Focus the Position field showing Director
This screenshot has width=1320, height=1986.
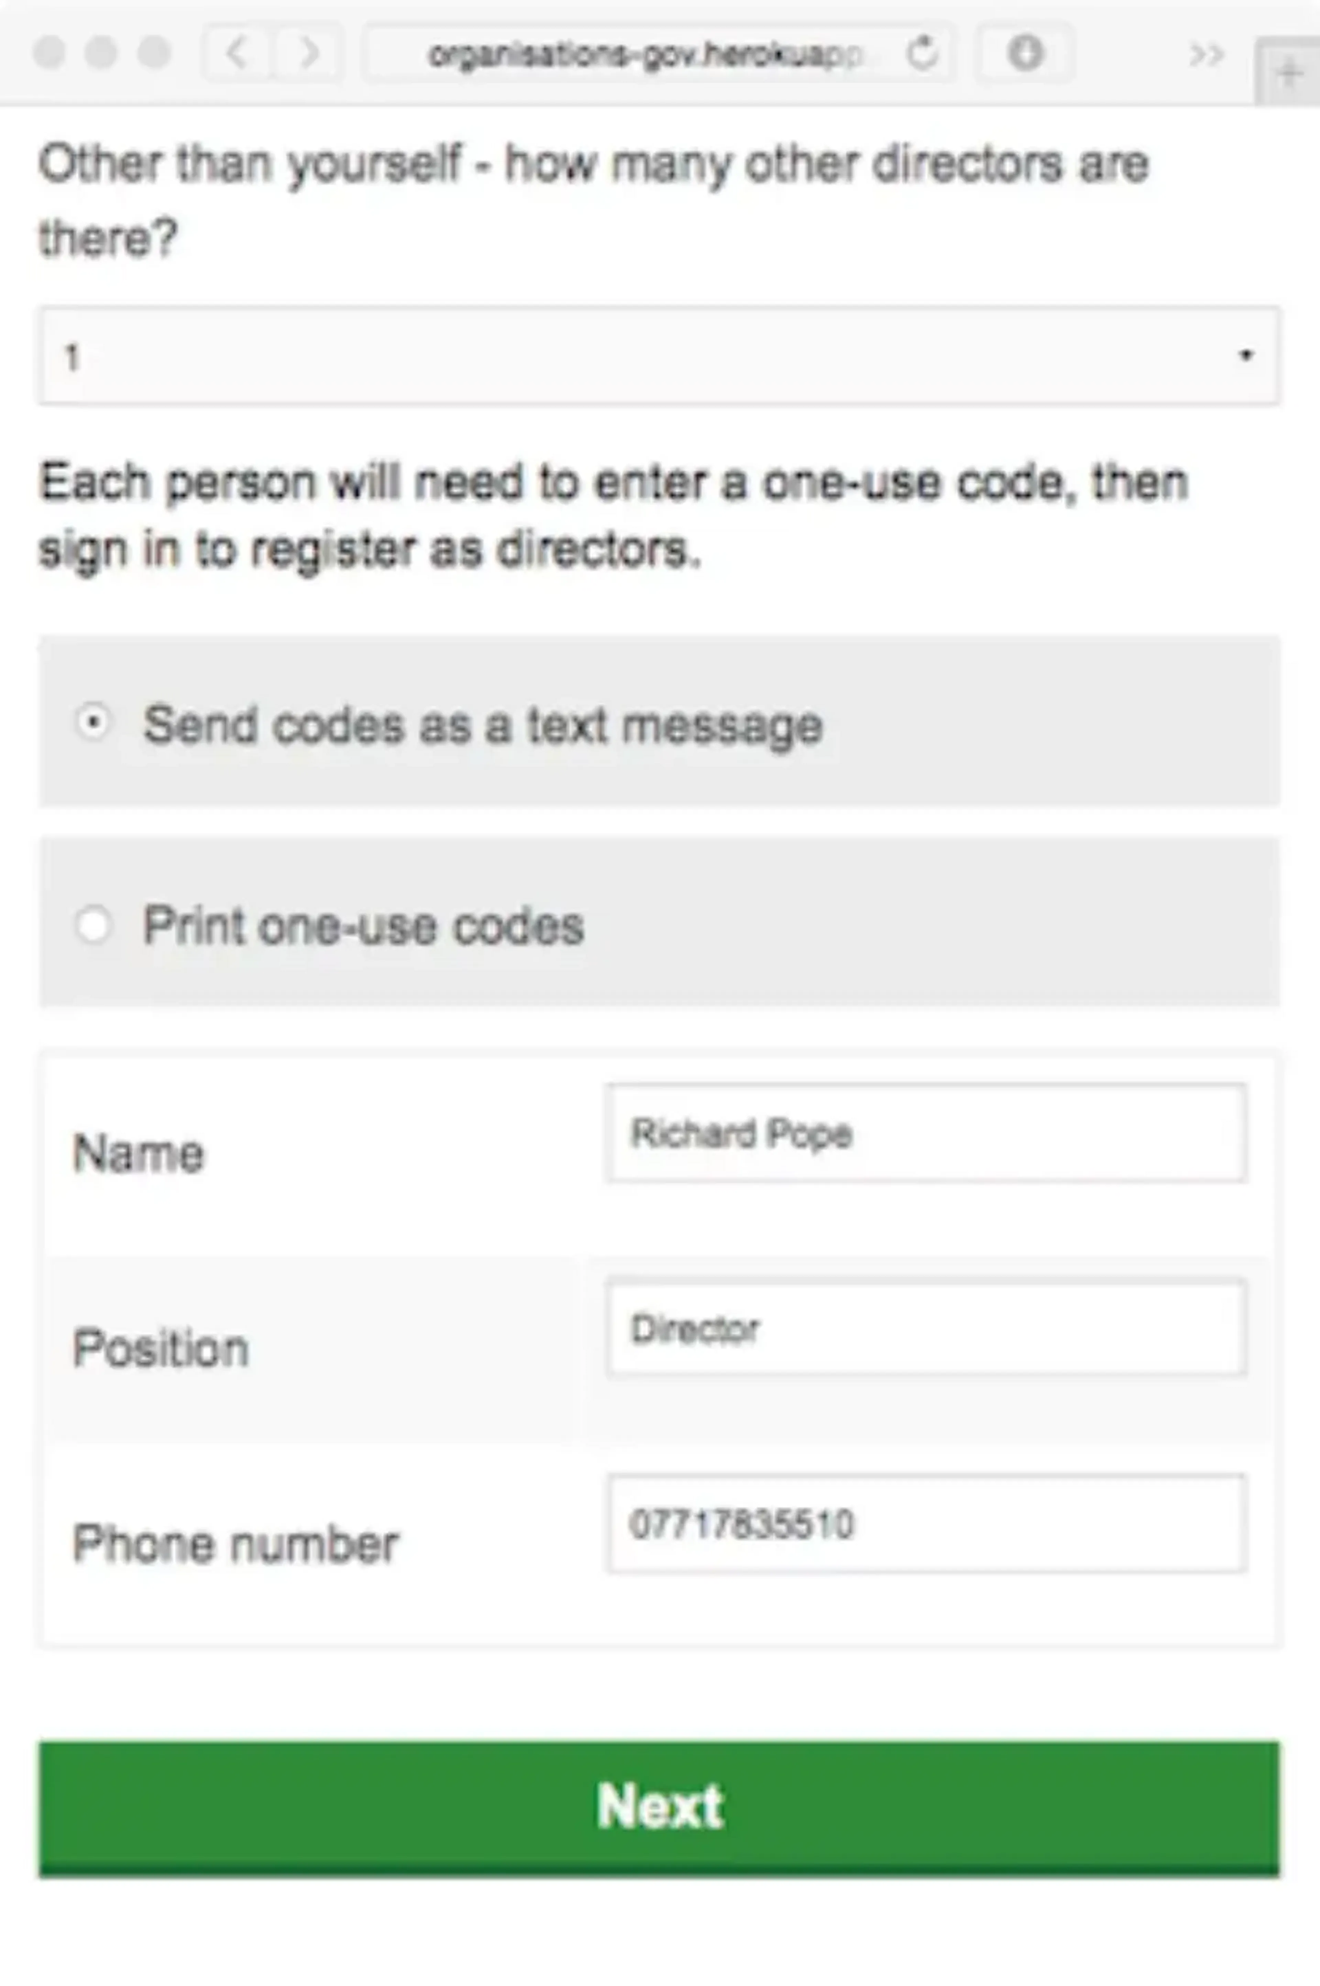pos(926,1328)
